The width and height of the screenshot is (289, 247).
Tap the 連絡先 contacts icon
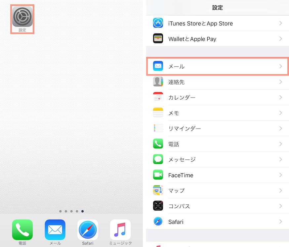158,81
